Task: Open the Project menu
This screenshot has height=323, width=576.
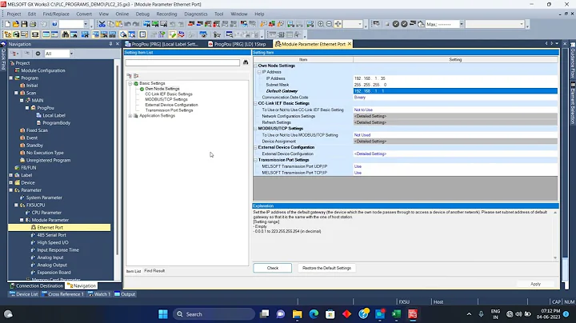Action: [14, 14]
